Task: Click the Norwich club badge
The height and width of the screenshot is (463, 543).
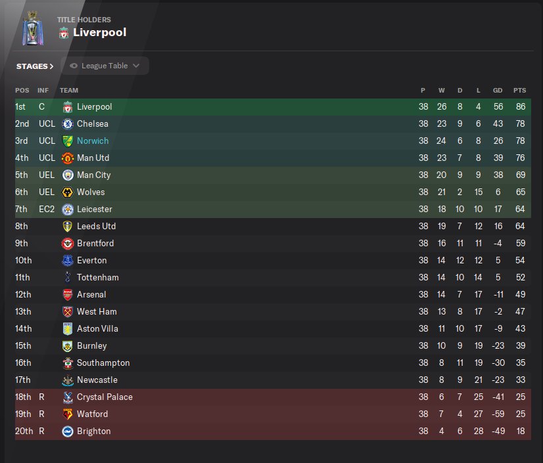Action: [67, 141]
